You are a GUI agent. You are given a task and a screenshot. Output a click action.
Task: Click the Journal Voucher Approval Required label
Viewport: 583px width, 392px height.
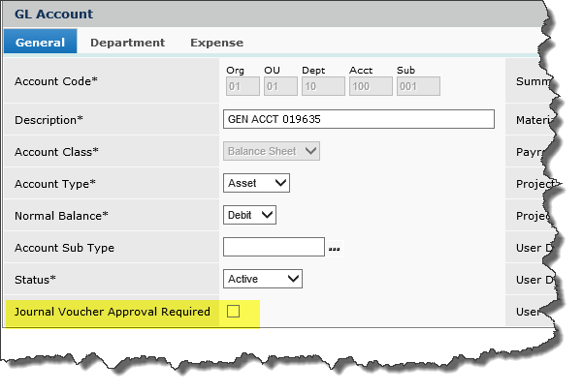click(x=112, y=312)
